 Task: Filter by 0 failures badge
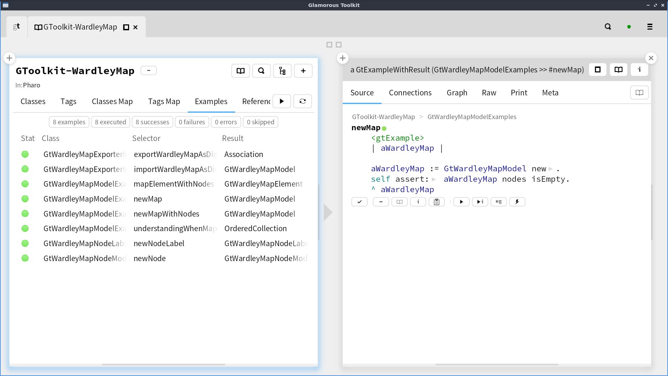tap(192, 122)
